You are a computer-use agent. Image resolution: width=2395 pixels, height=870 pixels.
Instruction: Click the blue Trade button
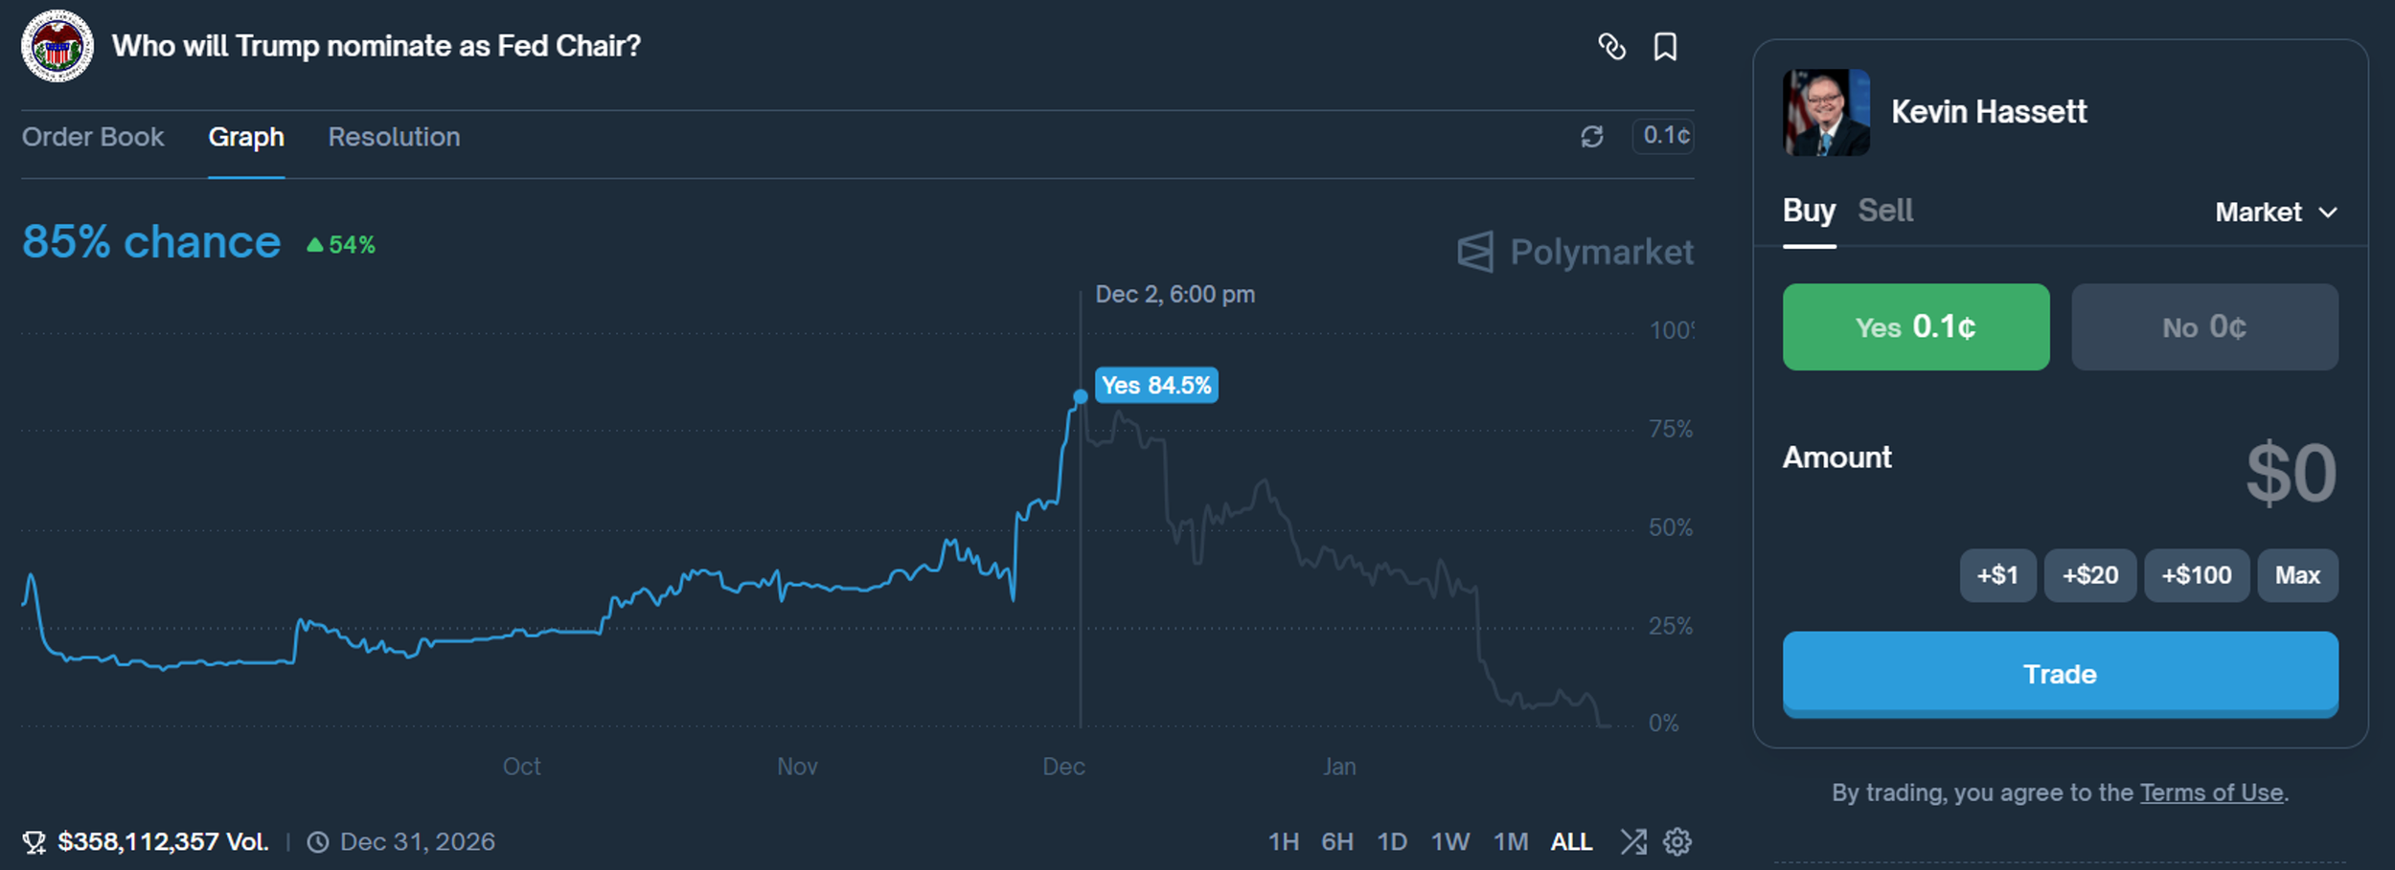click(x=2060, y=674)
